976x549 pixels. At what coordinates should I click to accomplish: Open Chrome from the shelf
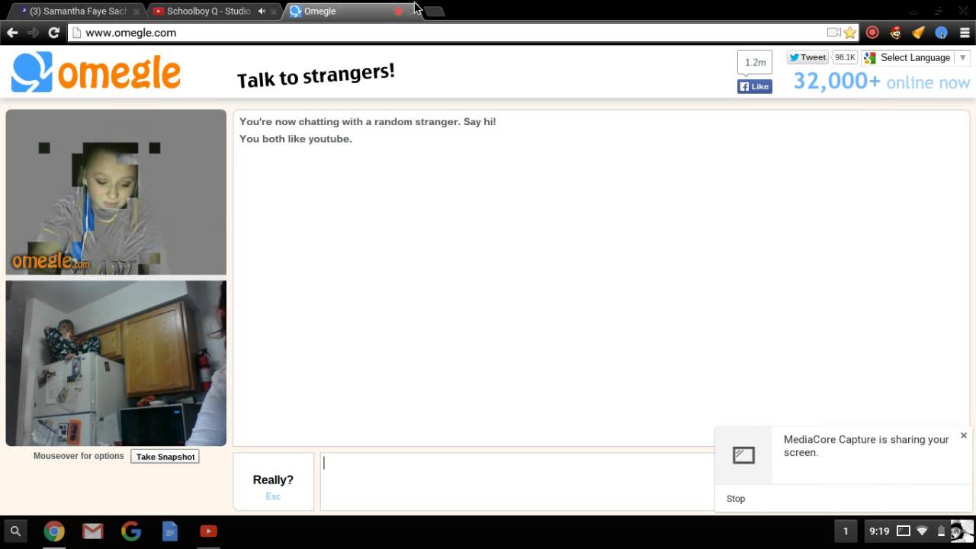pyautogui.click(x=54, y=531)
